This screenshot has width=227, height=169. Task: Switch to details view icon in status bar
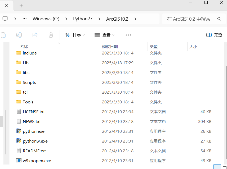217,167
